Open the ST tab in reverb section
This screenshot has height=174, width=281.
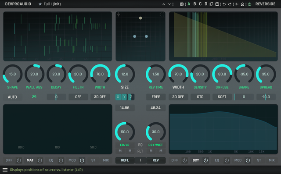pos(259,160)
